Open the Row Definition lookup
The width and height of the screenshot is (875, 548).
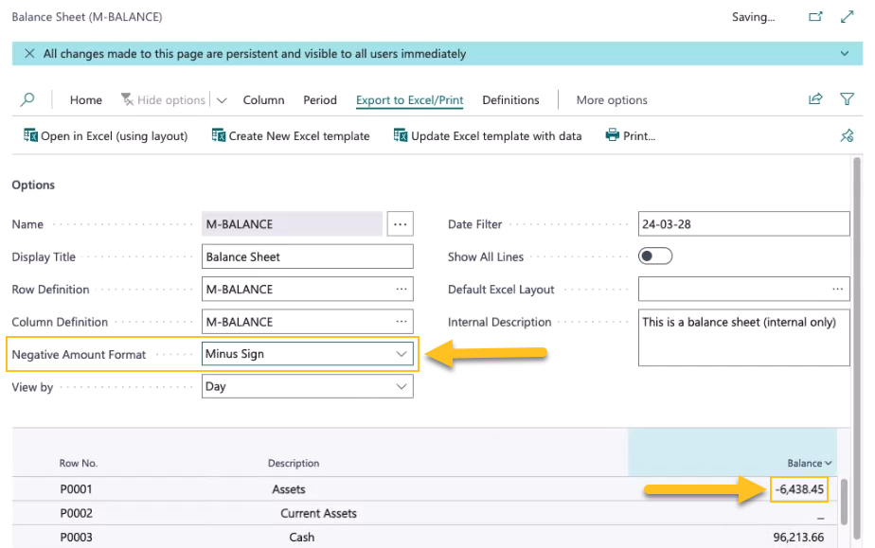click(x=400, y=289)
